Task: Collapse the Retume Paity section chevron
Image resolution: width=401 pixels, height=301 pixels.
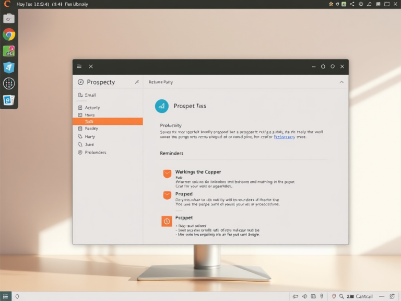Action: 341,82
